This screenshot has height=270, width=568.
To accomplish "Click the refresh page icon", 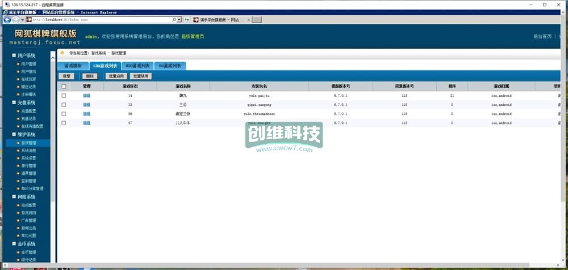I will coord(186,19).
